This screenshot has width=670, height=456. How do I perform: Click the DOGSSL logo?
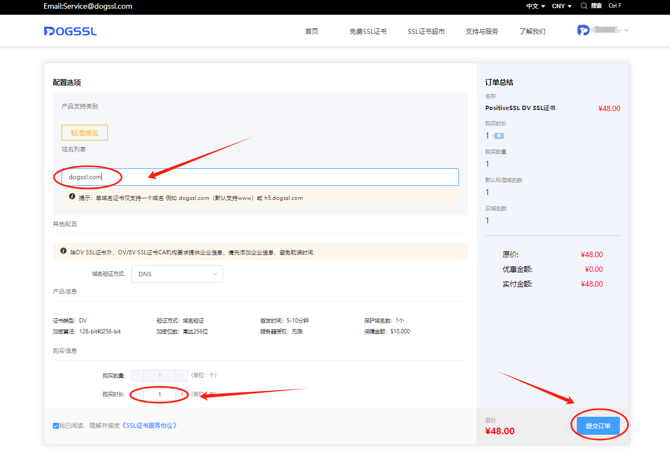tap(70, 31)
